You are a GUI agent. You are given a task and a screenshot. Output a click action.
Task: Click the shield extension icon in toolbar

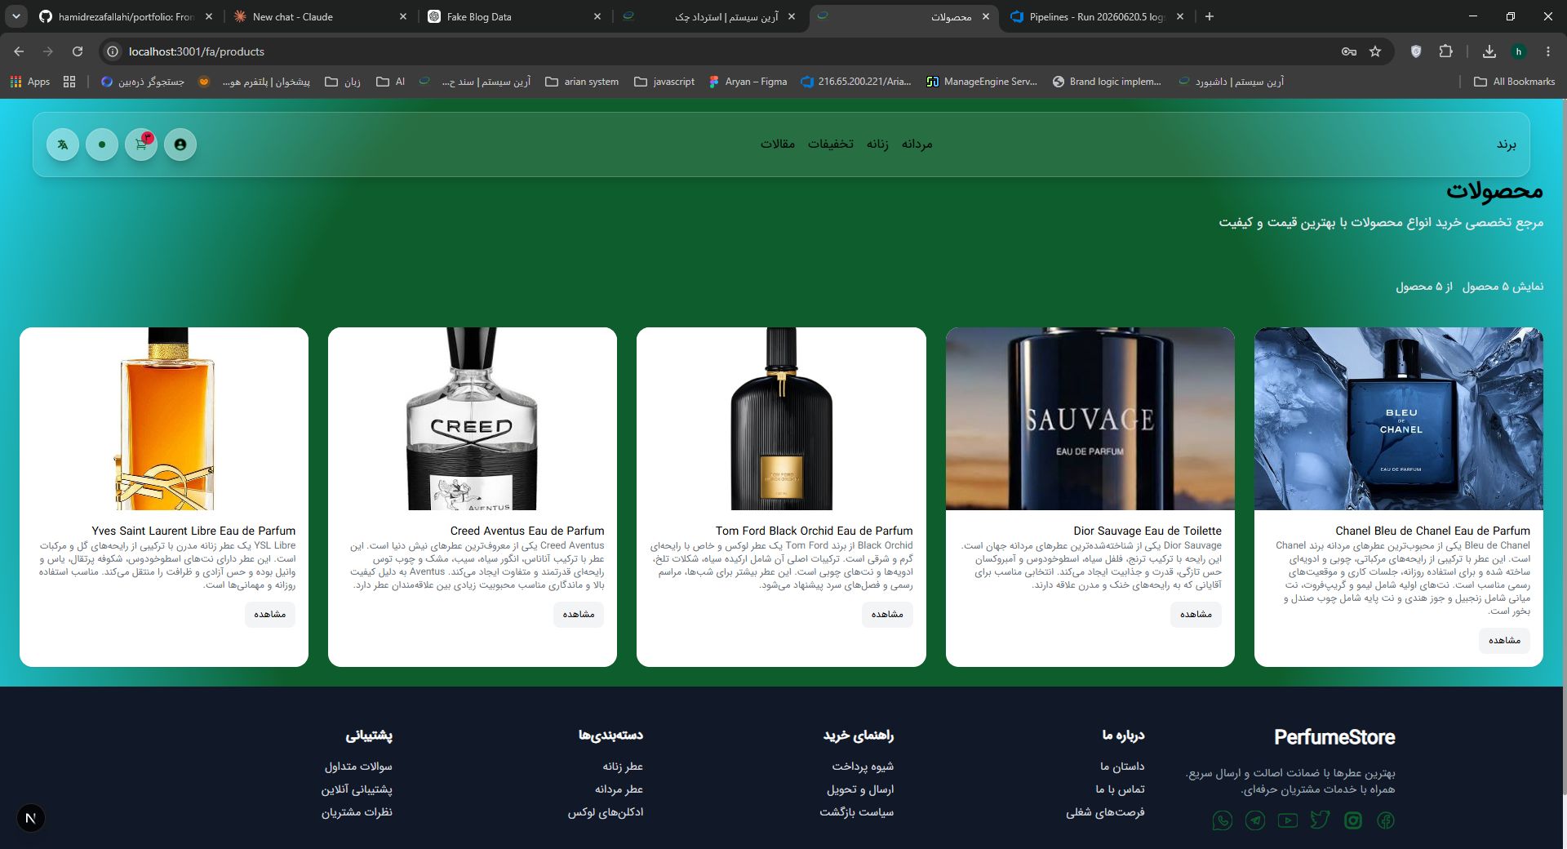(x=1416, y=51)
